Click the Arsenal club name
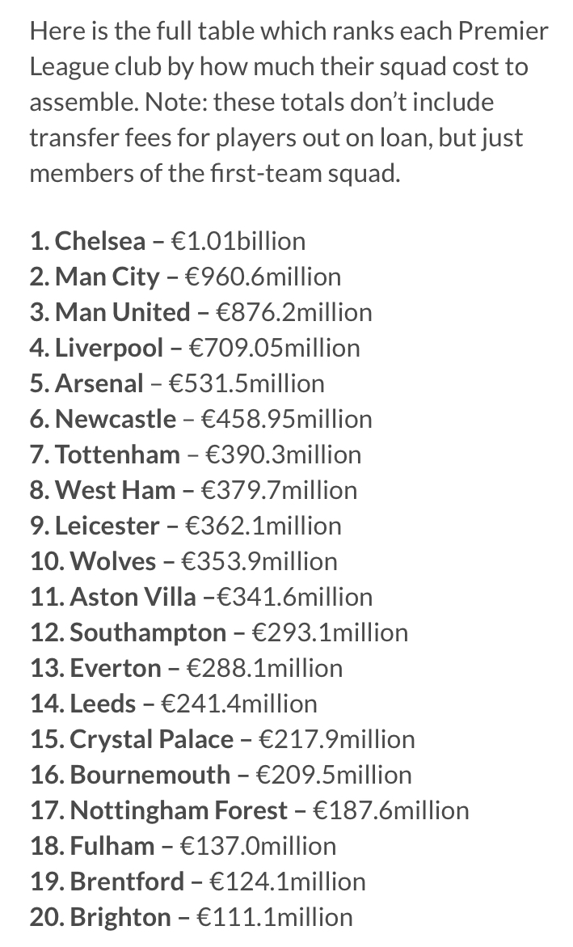The height and width of the screenshot is (947, 573). [x=99, y=383]
